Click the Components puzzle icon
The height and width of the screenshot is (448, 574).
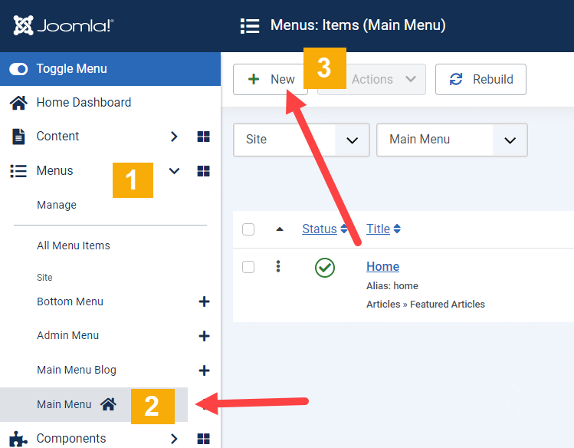pos(18,439)
